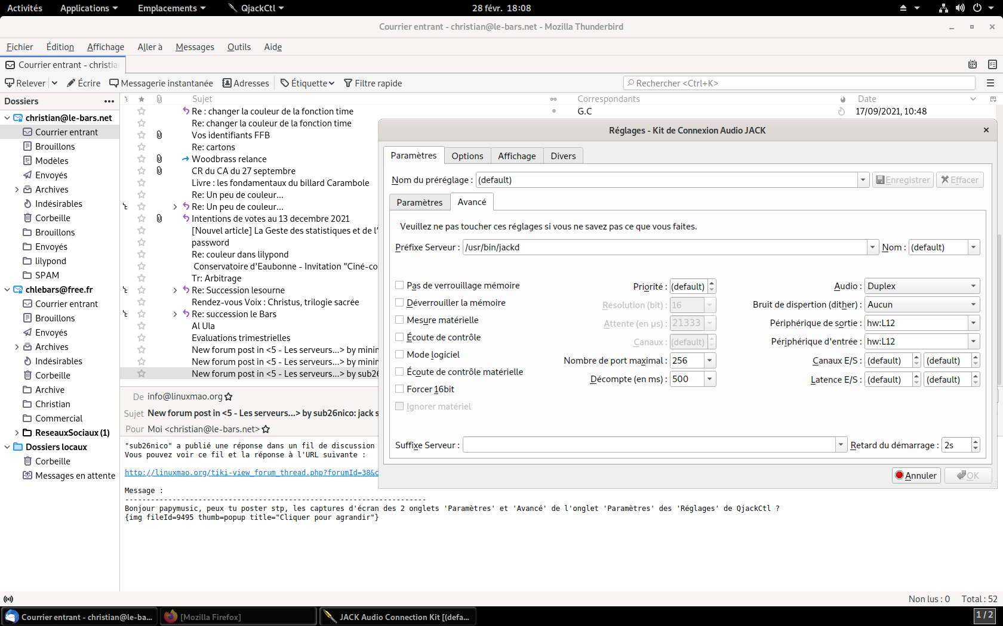Adjust the Priorité spin box
This screenshot has height=626, width=1003.
[693, 287]
